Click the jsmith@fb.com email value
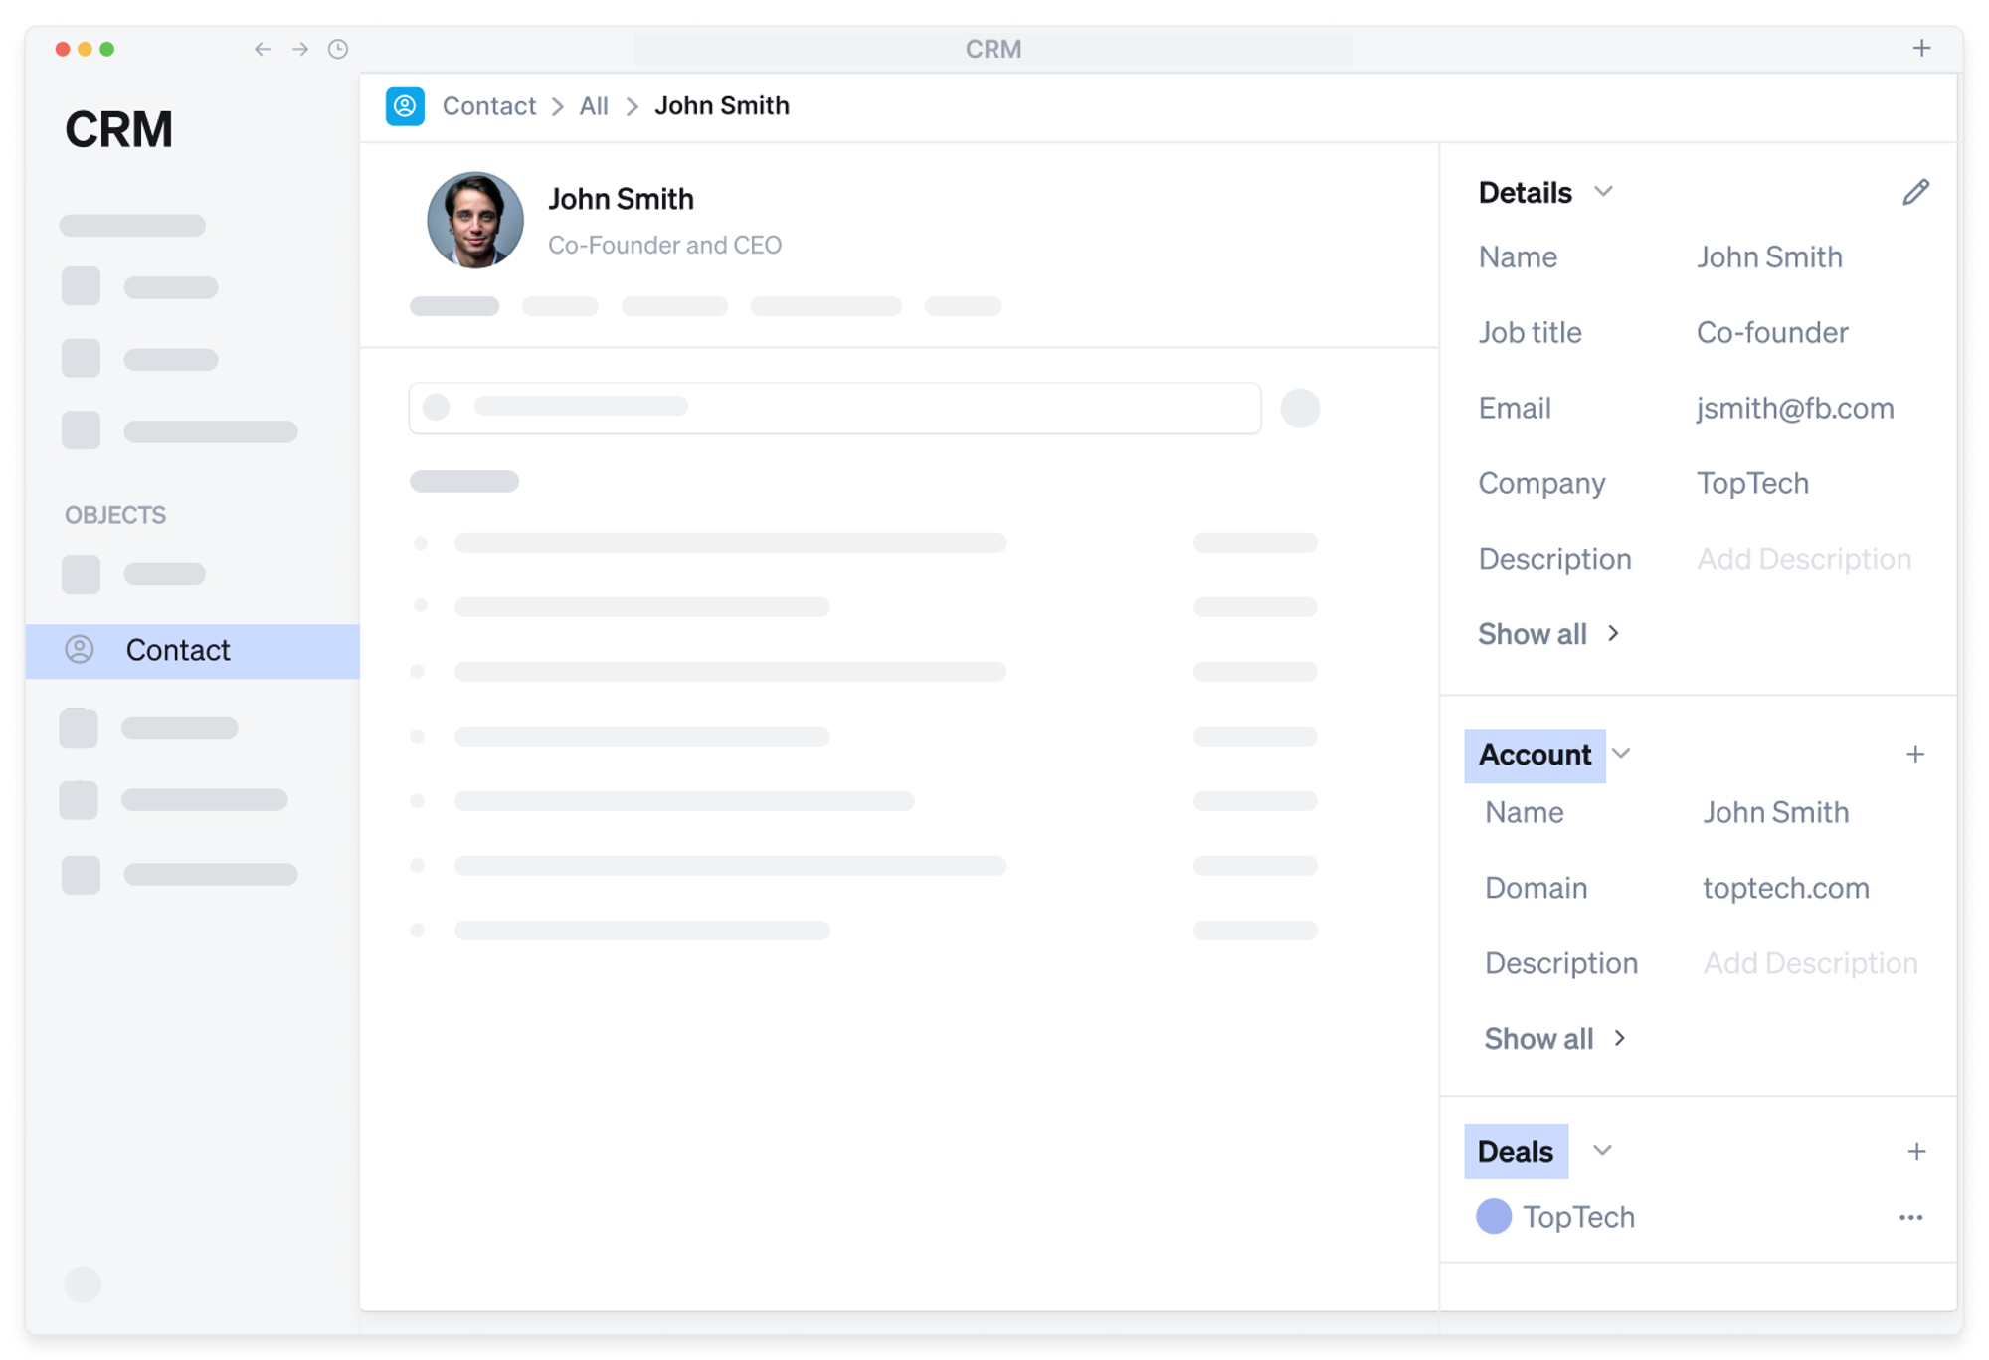This screenshot has width=1989, height=1360. (x=1794, y=409)
